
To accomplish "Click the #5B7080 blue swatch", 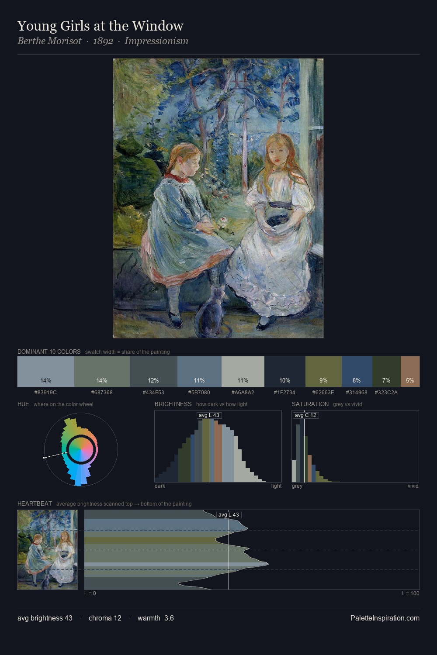I will coord(199,372).
